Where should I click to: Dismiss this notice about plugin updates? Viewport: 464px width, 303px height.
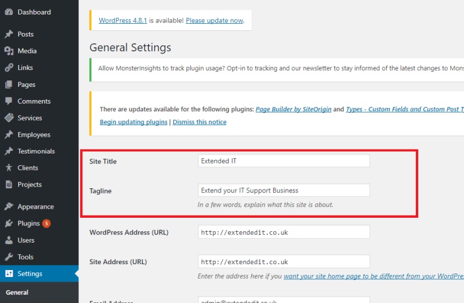click(200, 122)
